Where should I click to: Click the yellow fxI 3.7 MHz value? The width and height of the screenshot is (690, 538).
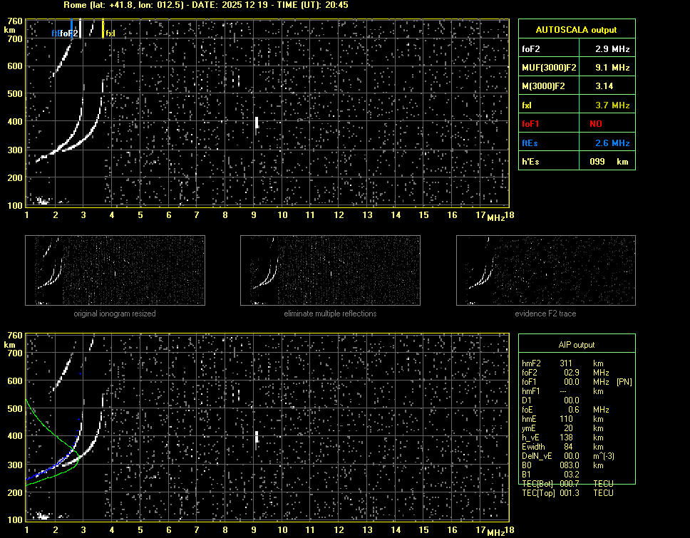[x=613, y=105]
